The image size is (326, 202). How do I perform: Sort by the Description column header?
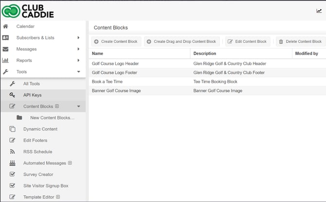205,54
